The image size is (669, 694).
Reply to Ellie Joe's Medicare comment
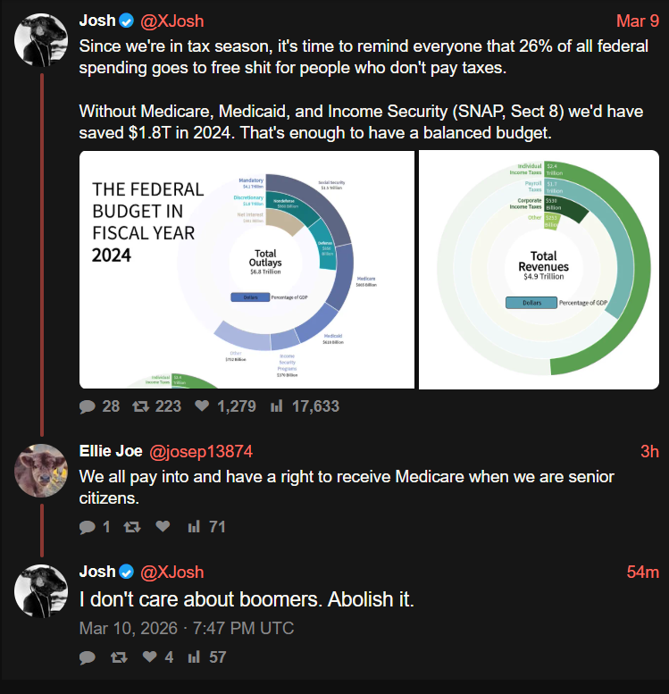87,527
